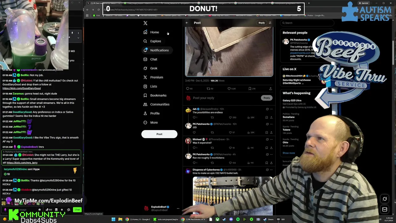Open more options on Jah's reply
This screenshot has height=223, width=396.
point(271,109)
